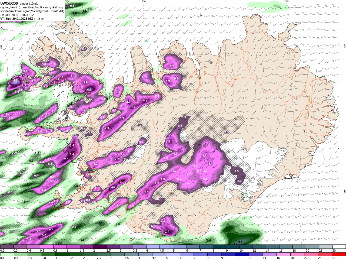Screen dimensions: 346x260
Task: Click the '3.7' precipitation value on the map
Action: [113, 187]
